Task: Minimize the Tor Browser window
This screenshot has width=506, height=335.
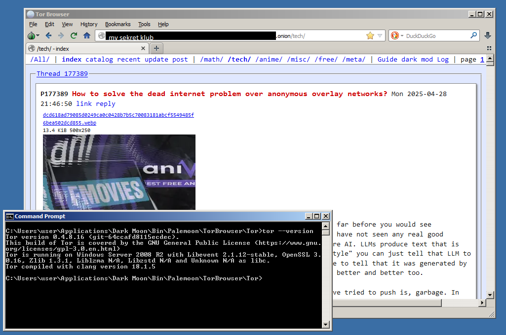Action: tap(472, 14)
